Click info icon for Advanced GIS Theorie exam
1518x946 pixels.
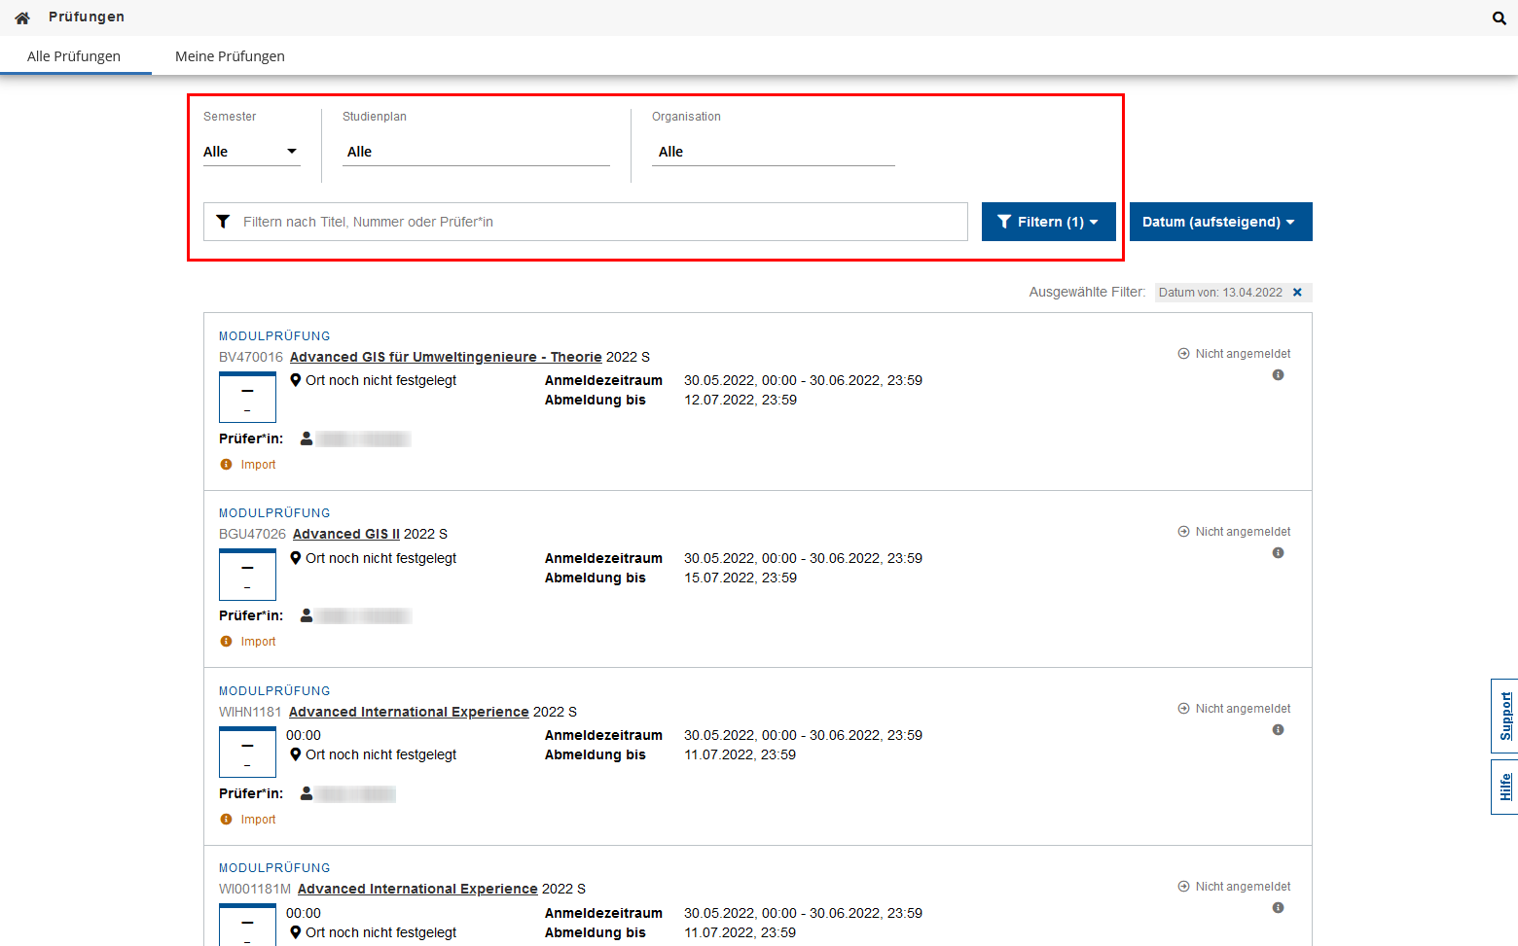click(x=1278, y=375)
